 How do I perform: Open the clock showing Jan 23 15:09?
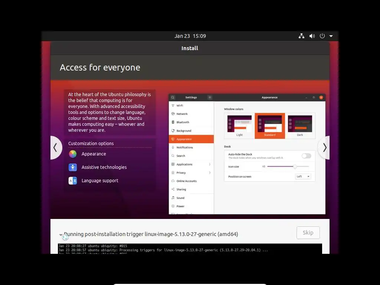click(x=190, y=36)
